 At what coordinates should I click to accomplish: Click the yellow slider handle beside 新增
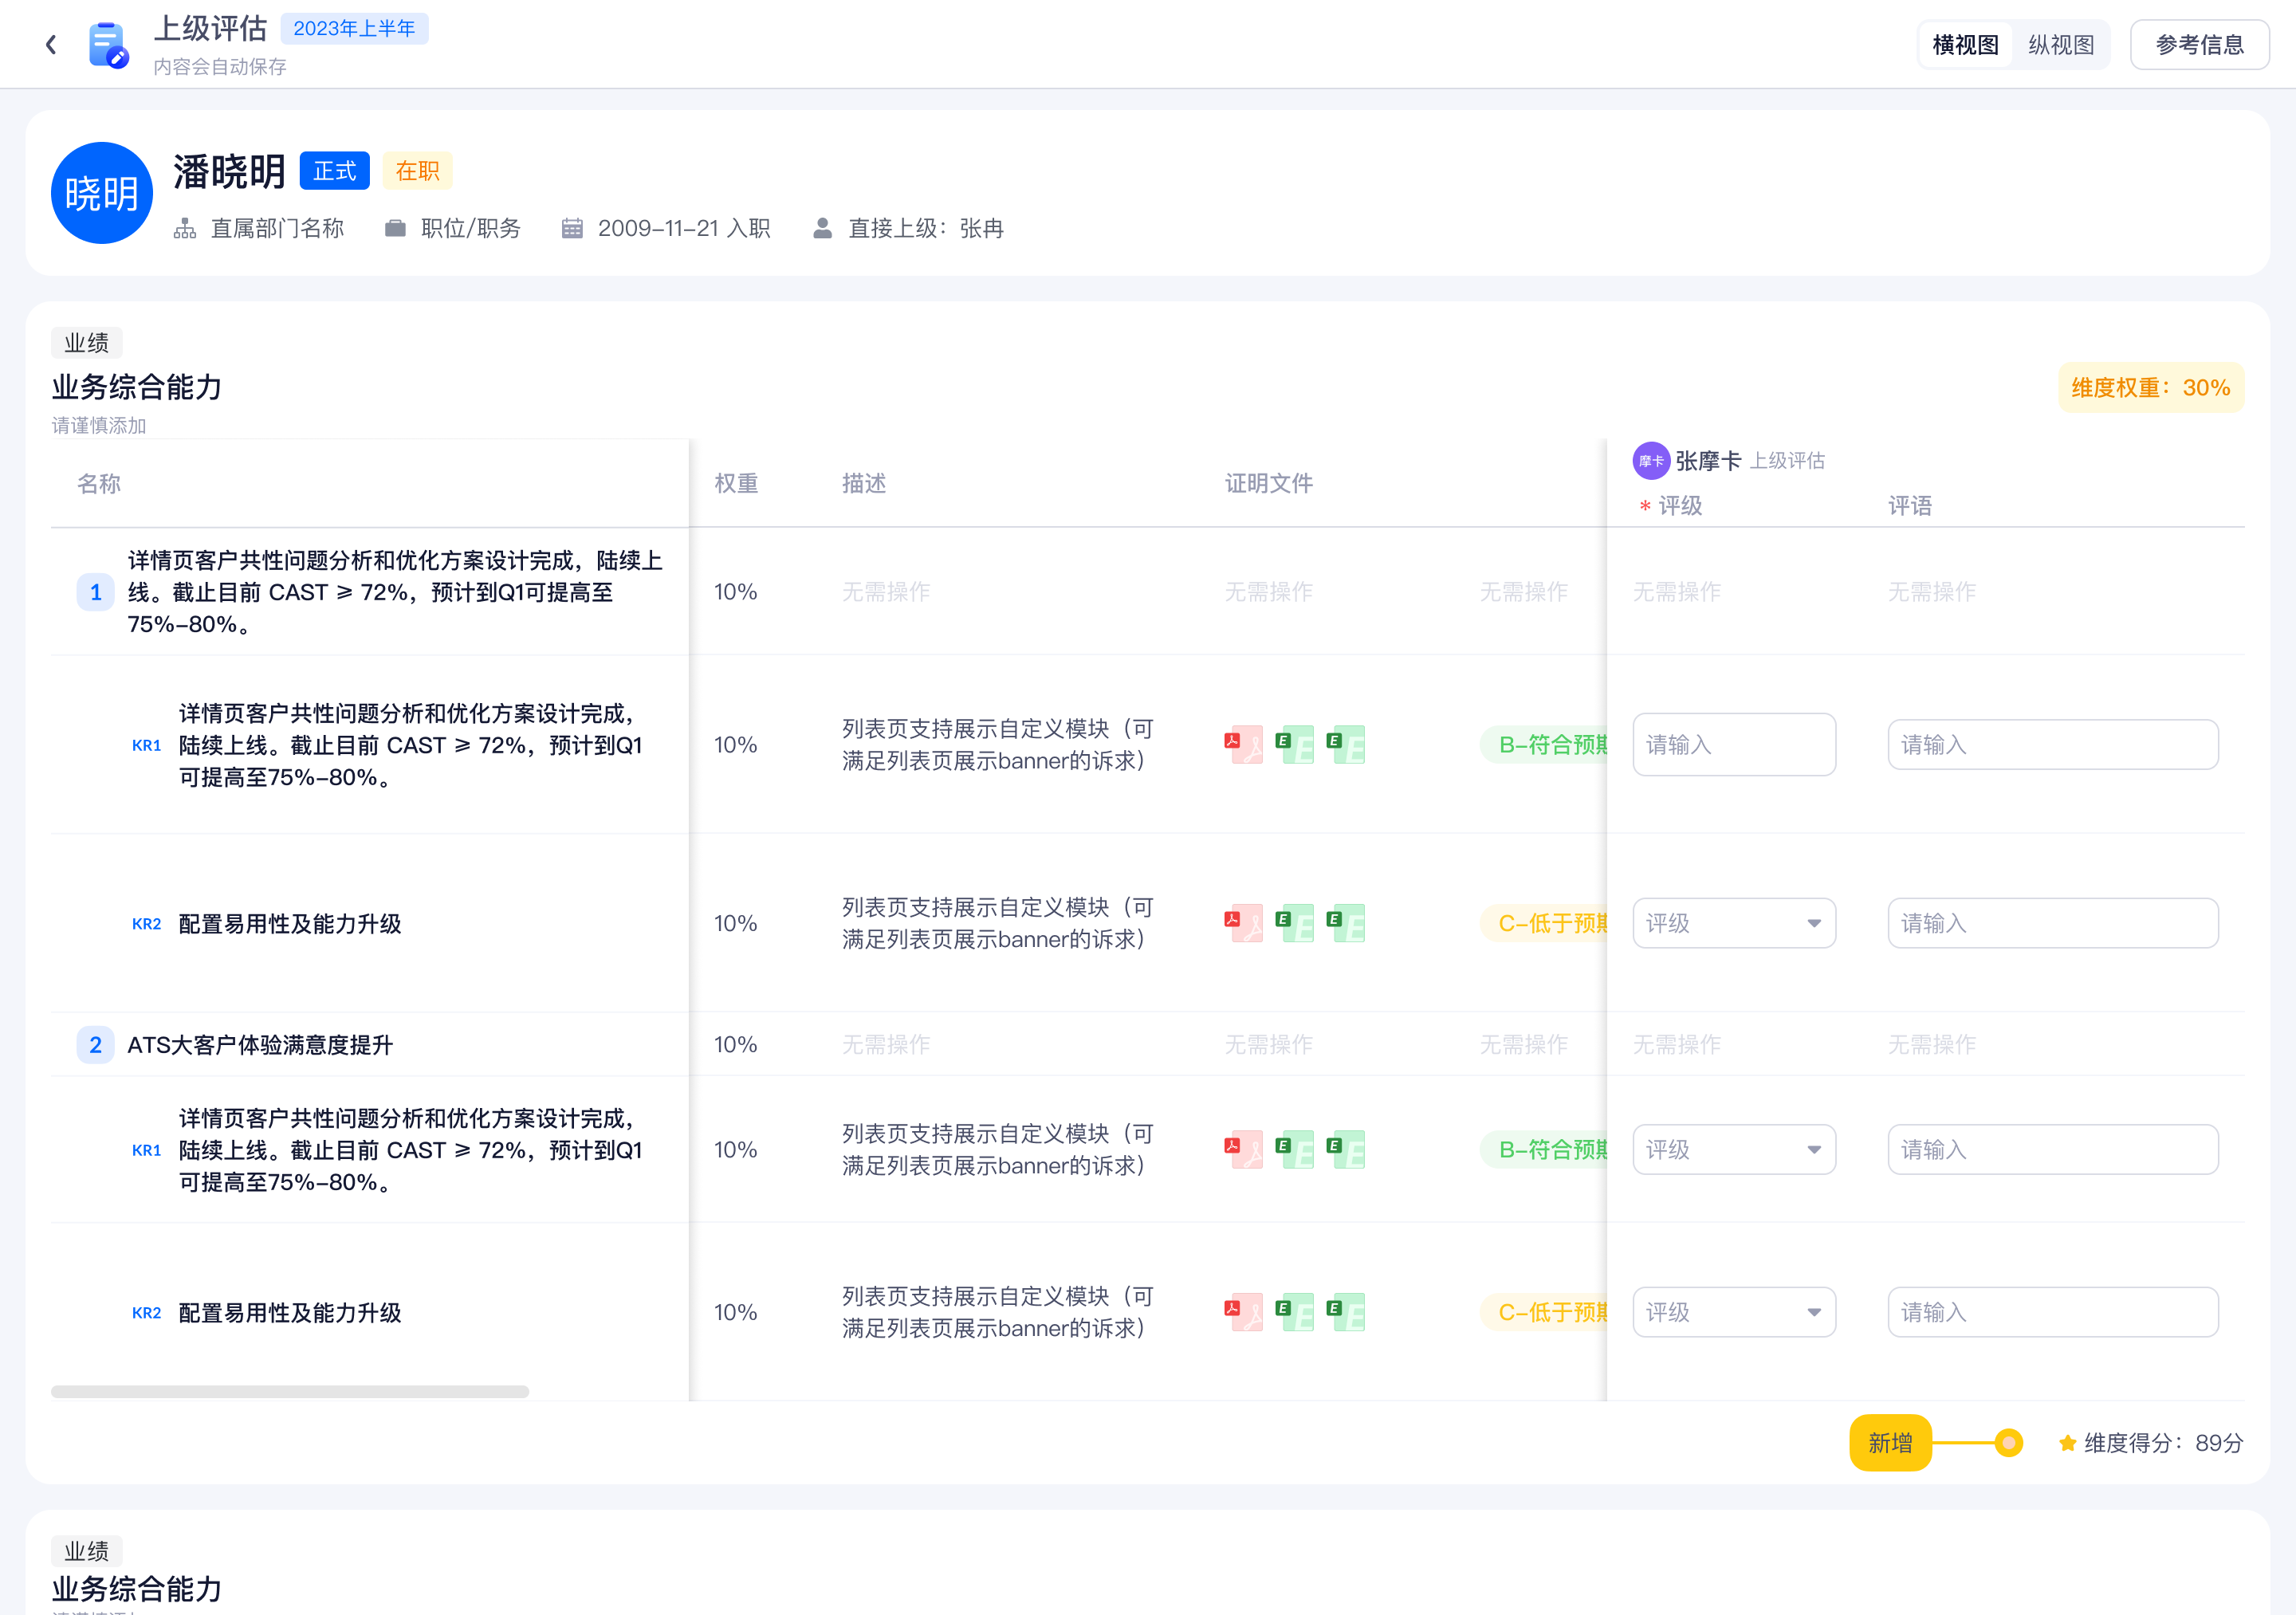pos(2008,1443)
